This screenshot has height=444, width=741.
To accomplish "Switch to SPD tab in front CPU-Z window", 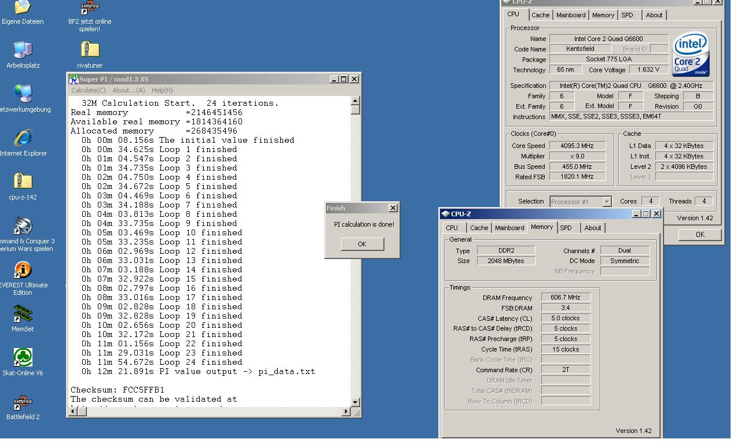I will pos(566,228).
